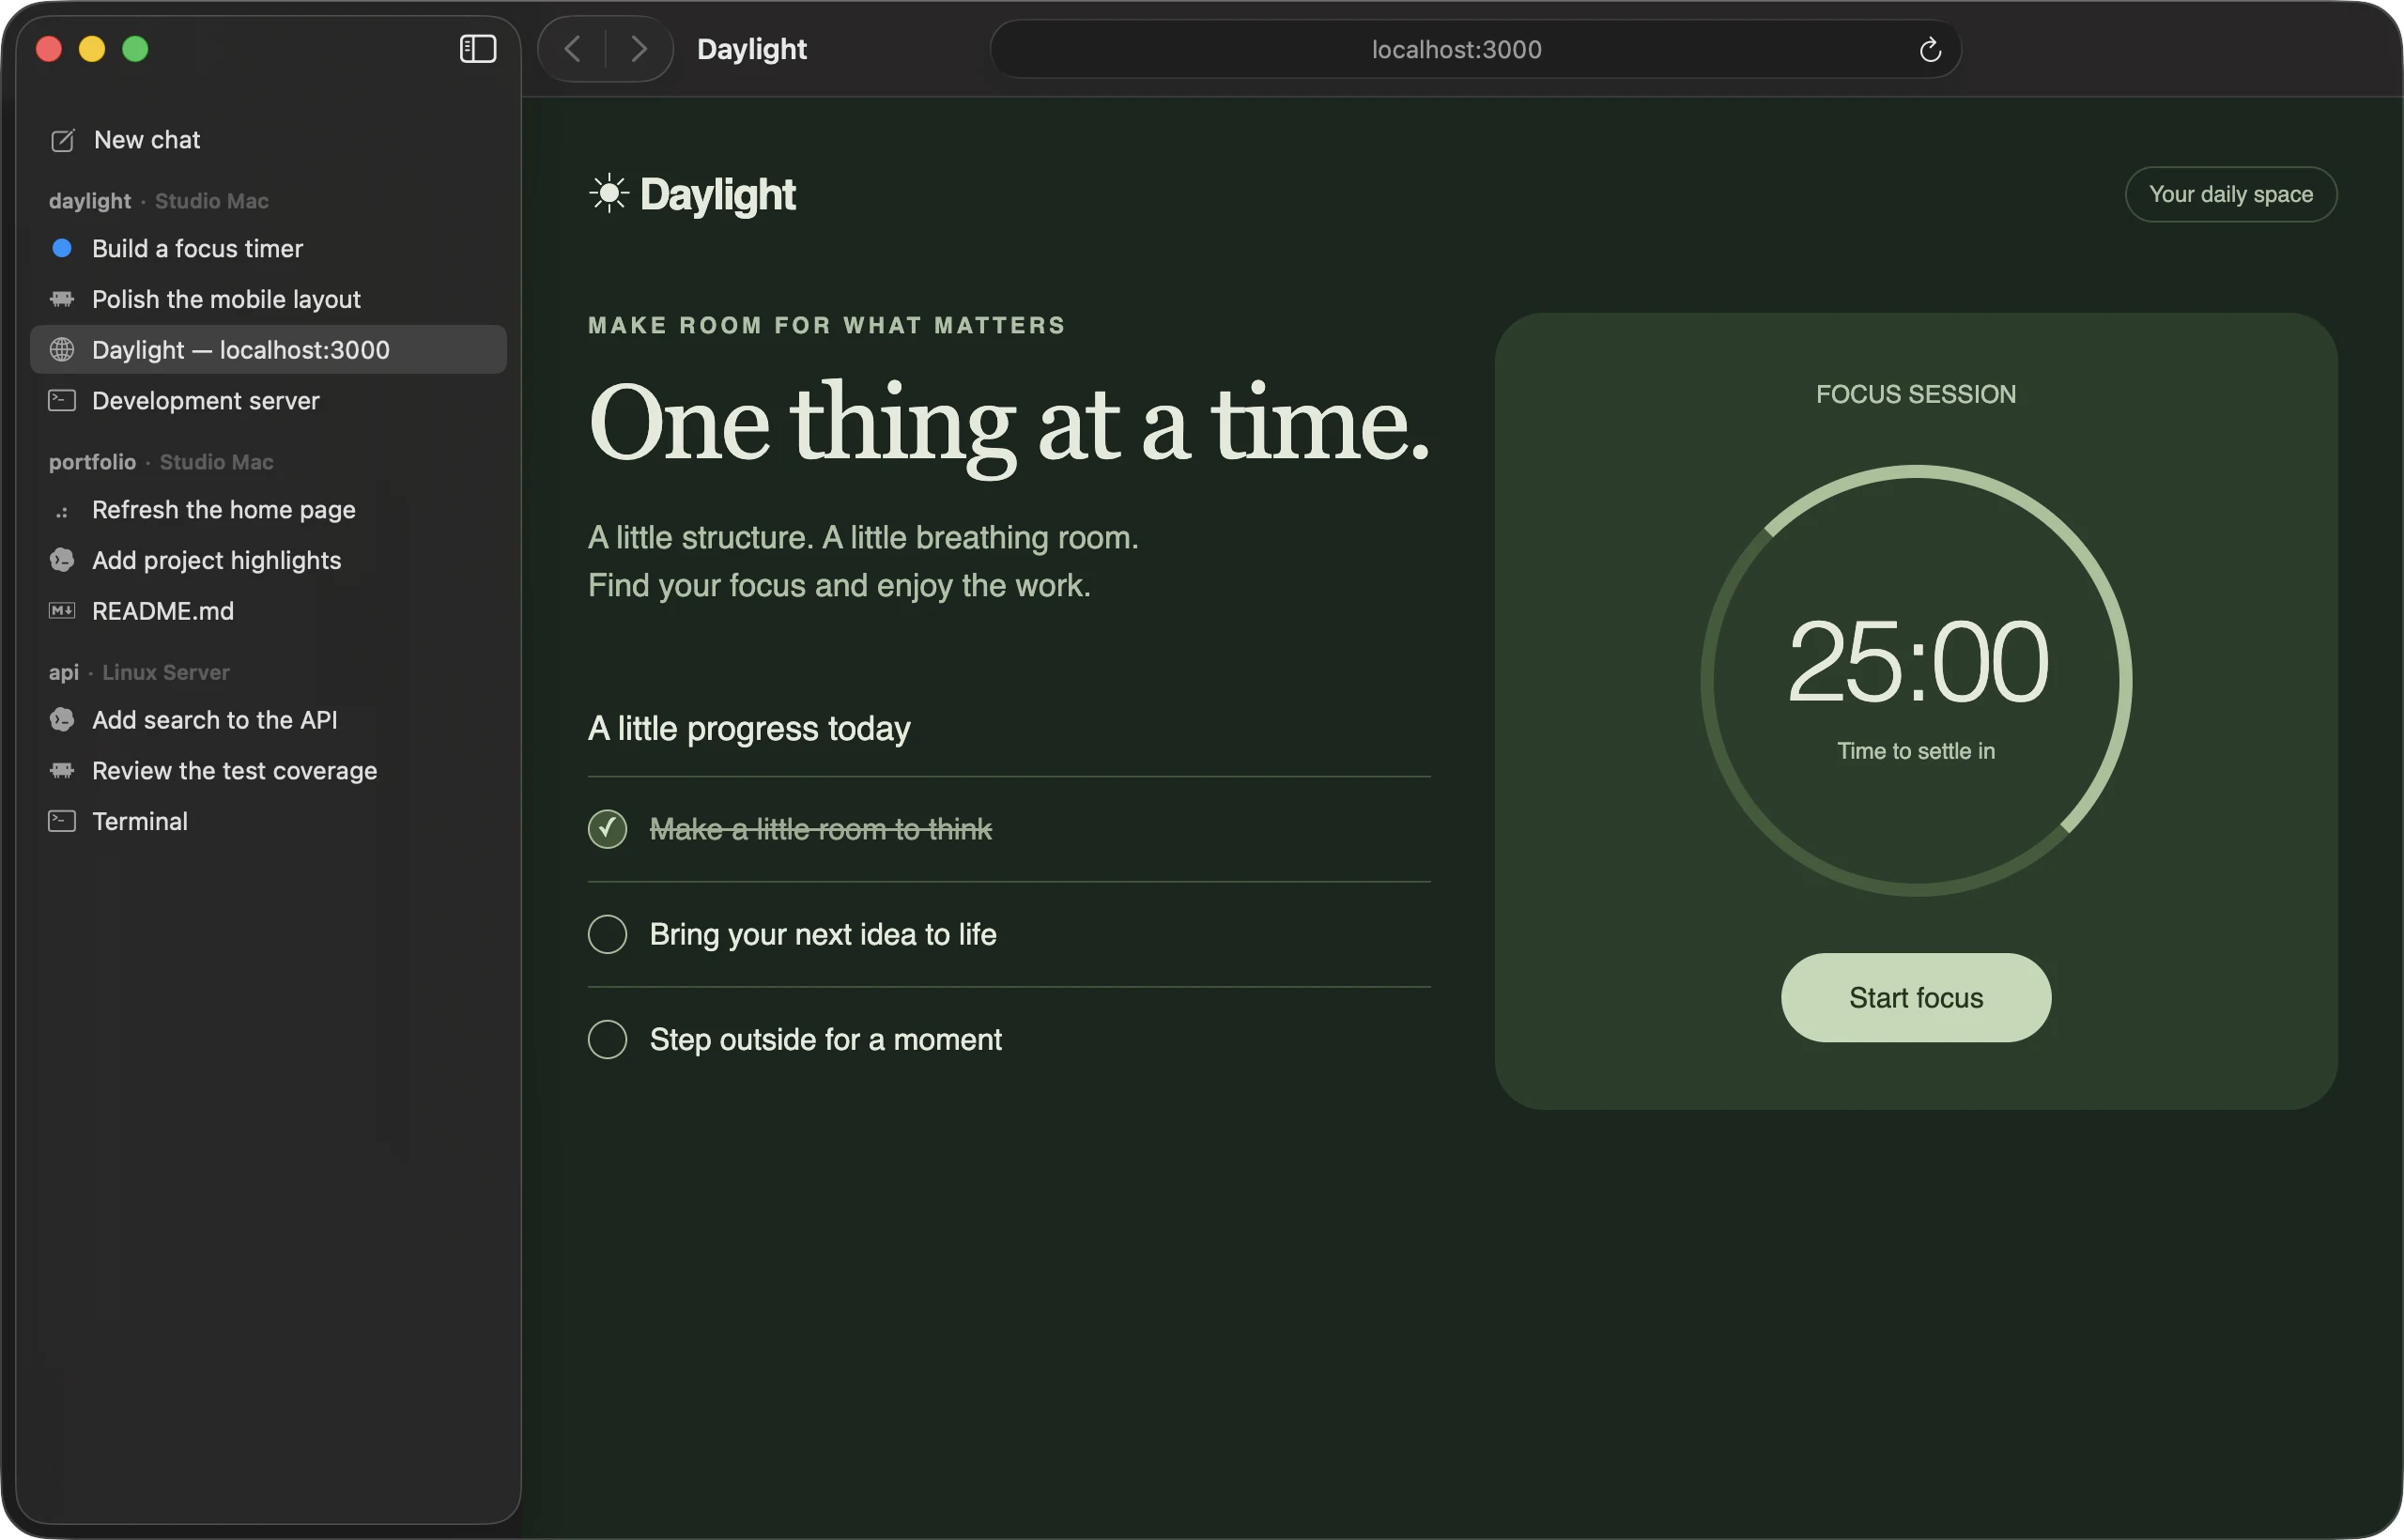Uncheck the Make a little room to think task
Screen dimensions: 2404x1540
click(607, 829)
